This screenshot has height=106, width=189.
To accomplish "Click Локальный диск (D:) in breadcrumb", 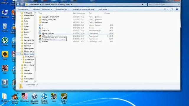I will [49, 4].
